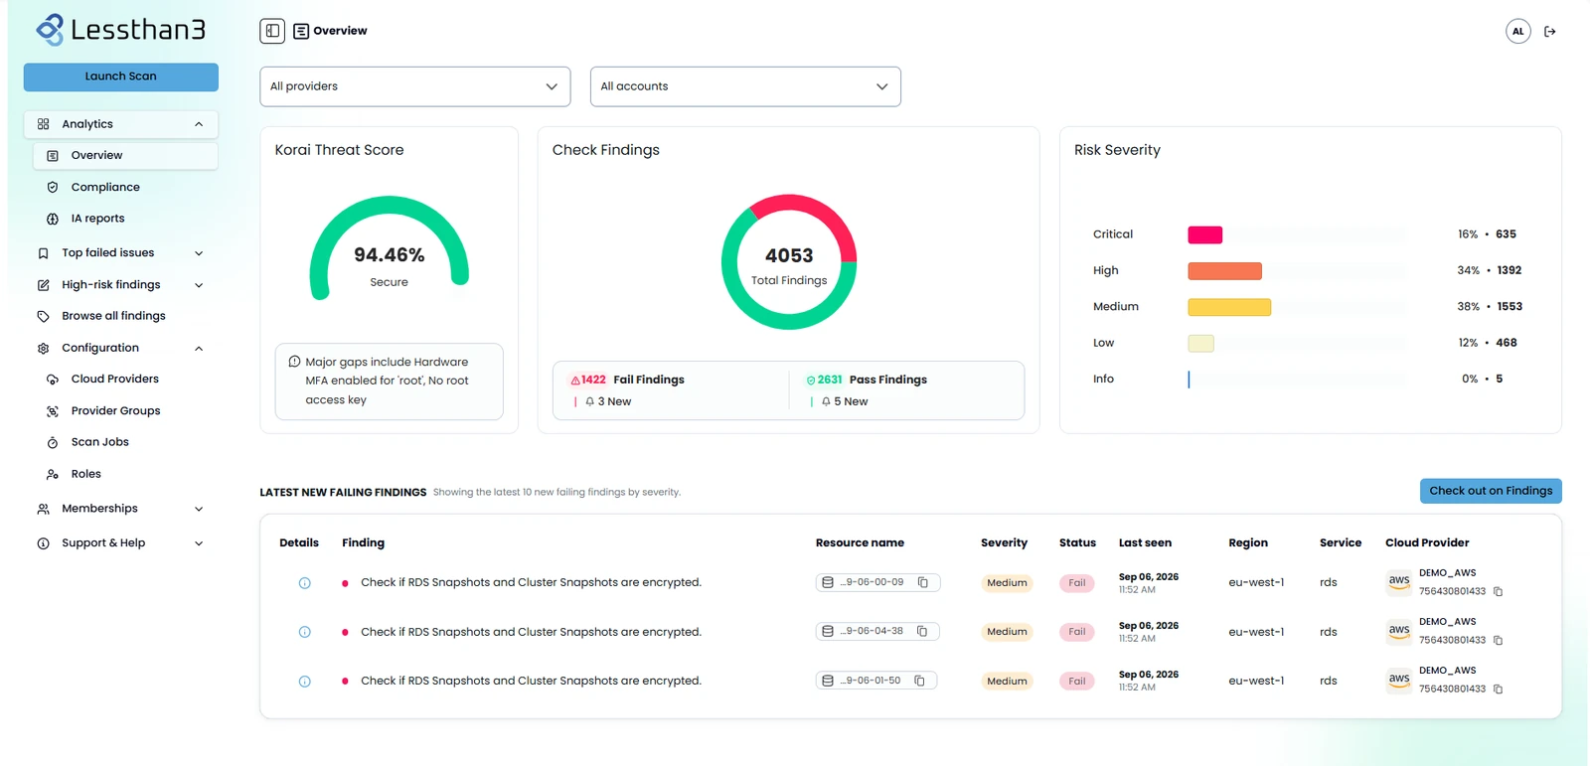Open the AL user avatar
The image size is (1590, 766).
pos(1517,32)
